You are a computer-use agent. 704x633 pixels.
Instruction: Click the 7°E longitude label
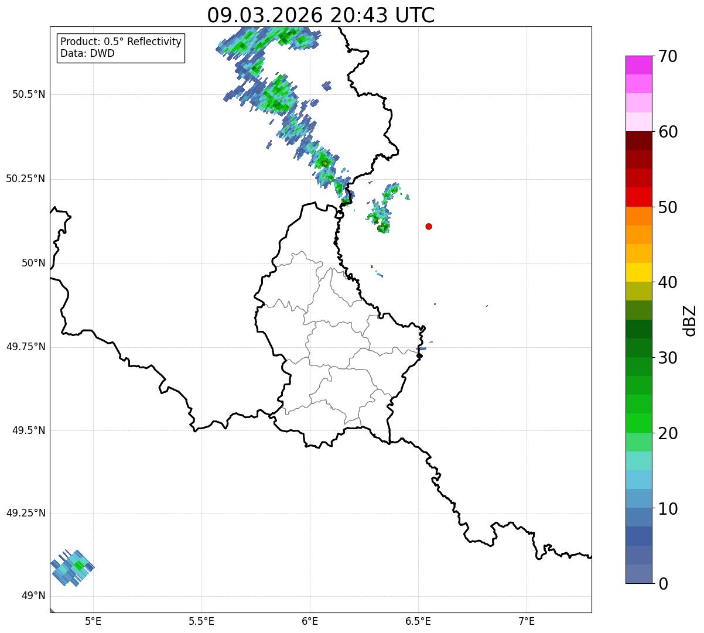coord(527,621)
